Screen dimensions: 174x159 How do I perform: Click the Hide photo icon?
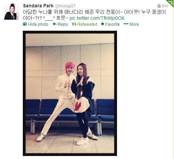tap(25, 24)
